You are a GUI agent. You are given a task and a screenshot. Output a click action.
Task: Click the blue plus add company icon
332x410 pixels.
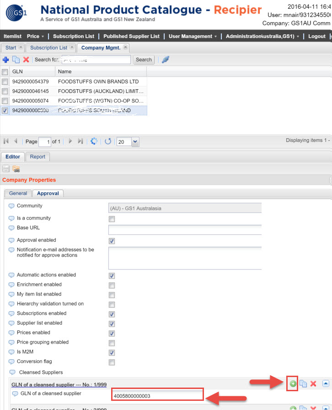pyautogui.click(x=5, y=60)
